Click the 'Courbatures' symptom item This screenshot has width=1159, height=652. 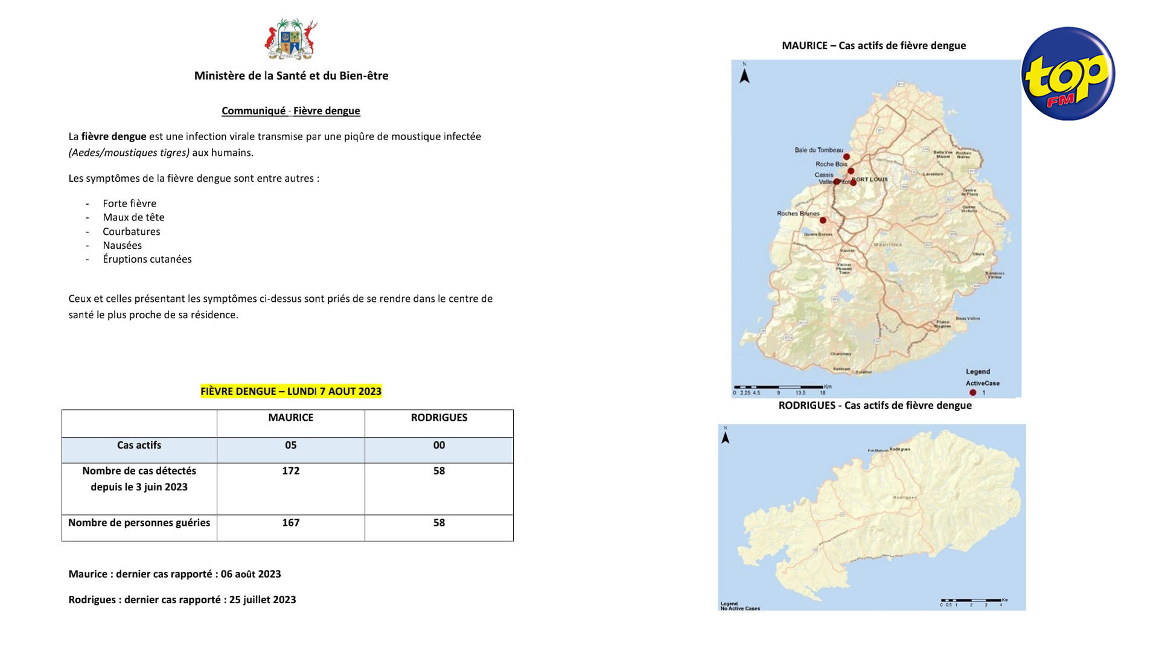coord(131,232)
